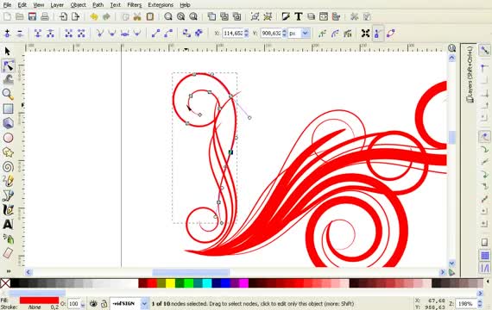Viewport: 492px width, 310px height.
Task: Pick the Star and polygon tool
Action: 8,152
